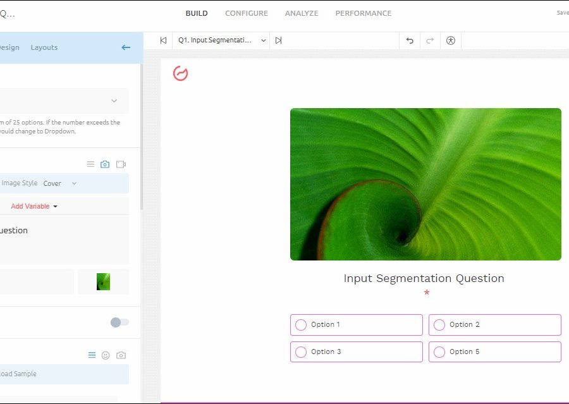Jump to the last question icon
569x404 pixels.
(x=278, y=40)
